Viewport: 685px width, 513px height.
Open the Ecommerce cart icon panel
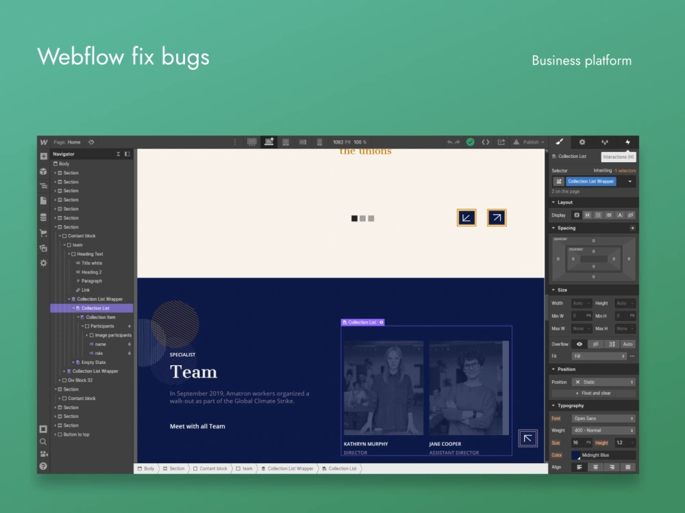click(43, 233)
